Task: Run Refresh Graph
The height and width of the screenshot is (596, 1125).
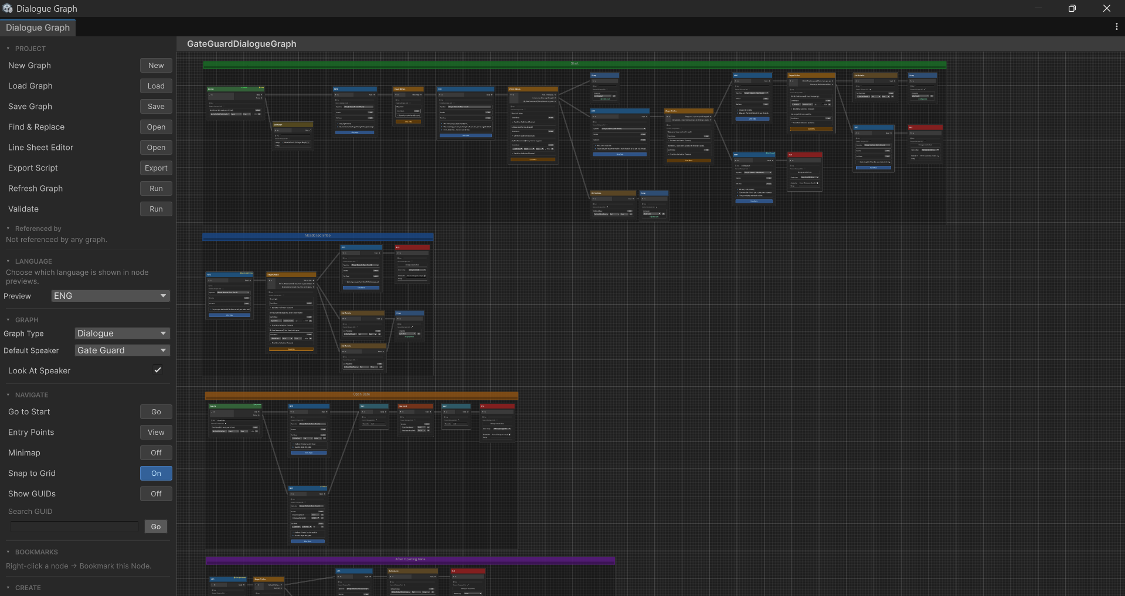Action: point(156,189)
